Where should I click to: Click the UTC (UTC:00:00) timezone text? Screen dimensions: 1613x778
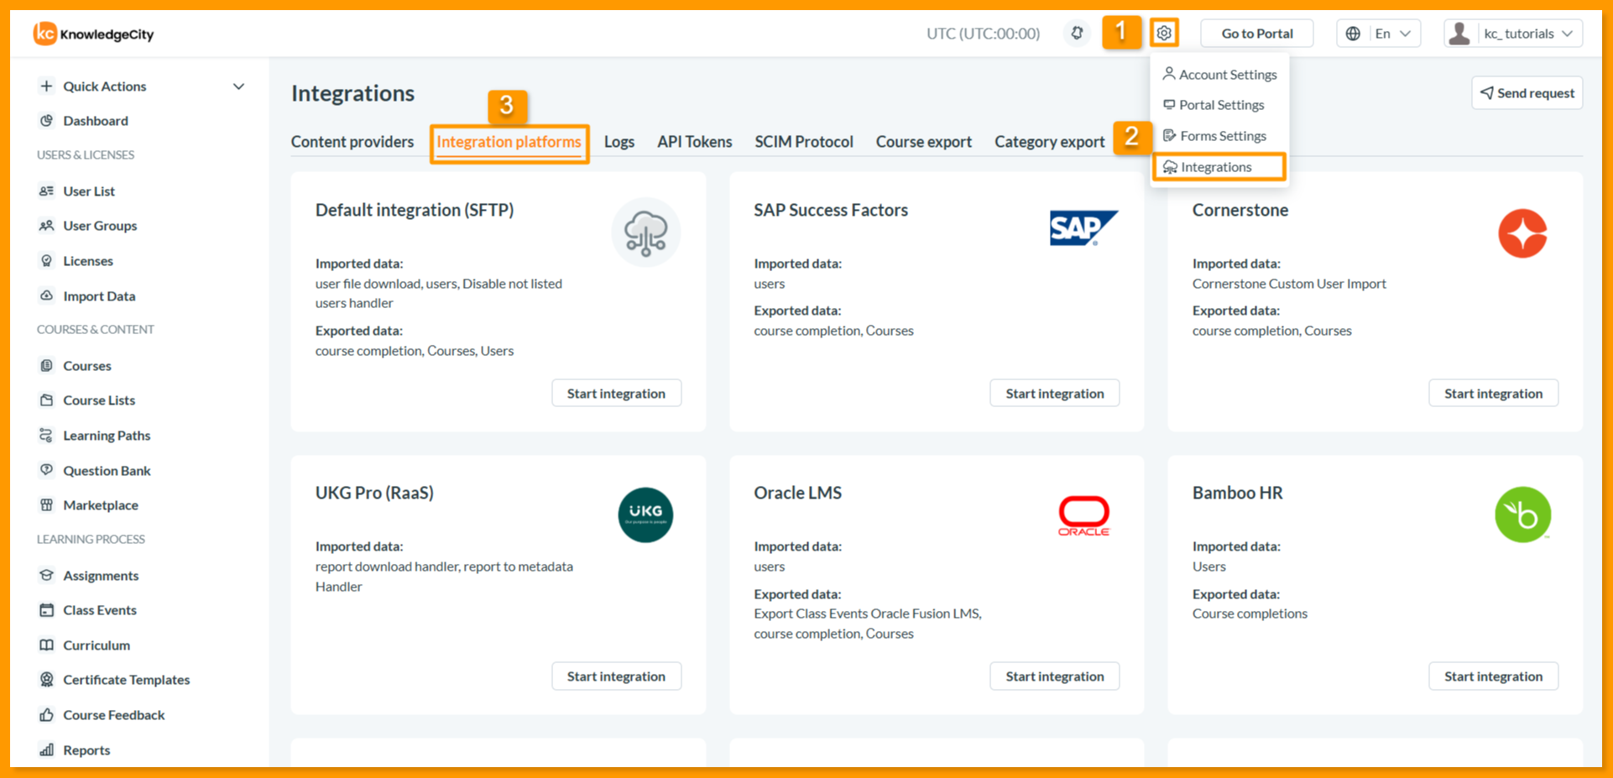click(x=983, y=34)
